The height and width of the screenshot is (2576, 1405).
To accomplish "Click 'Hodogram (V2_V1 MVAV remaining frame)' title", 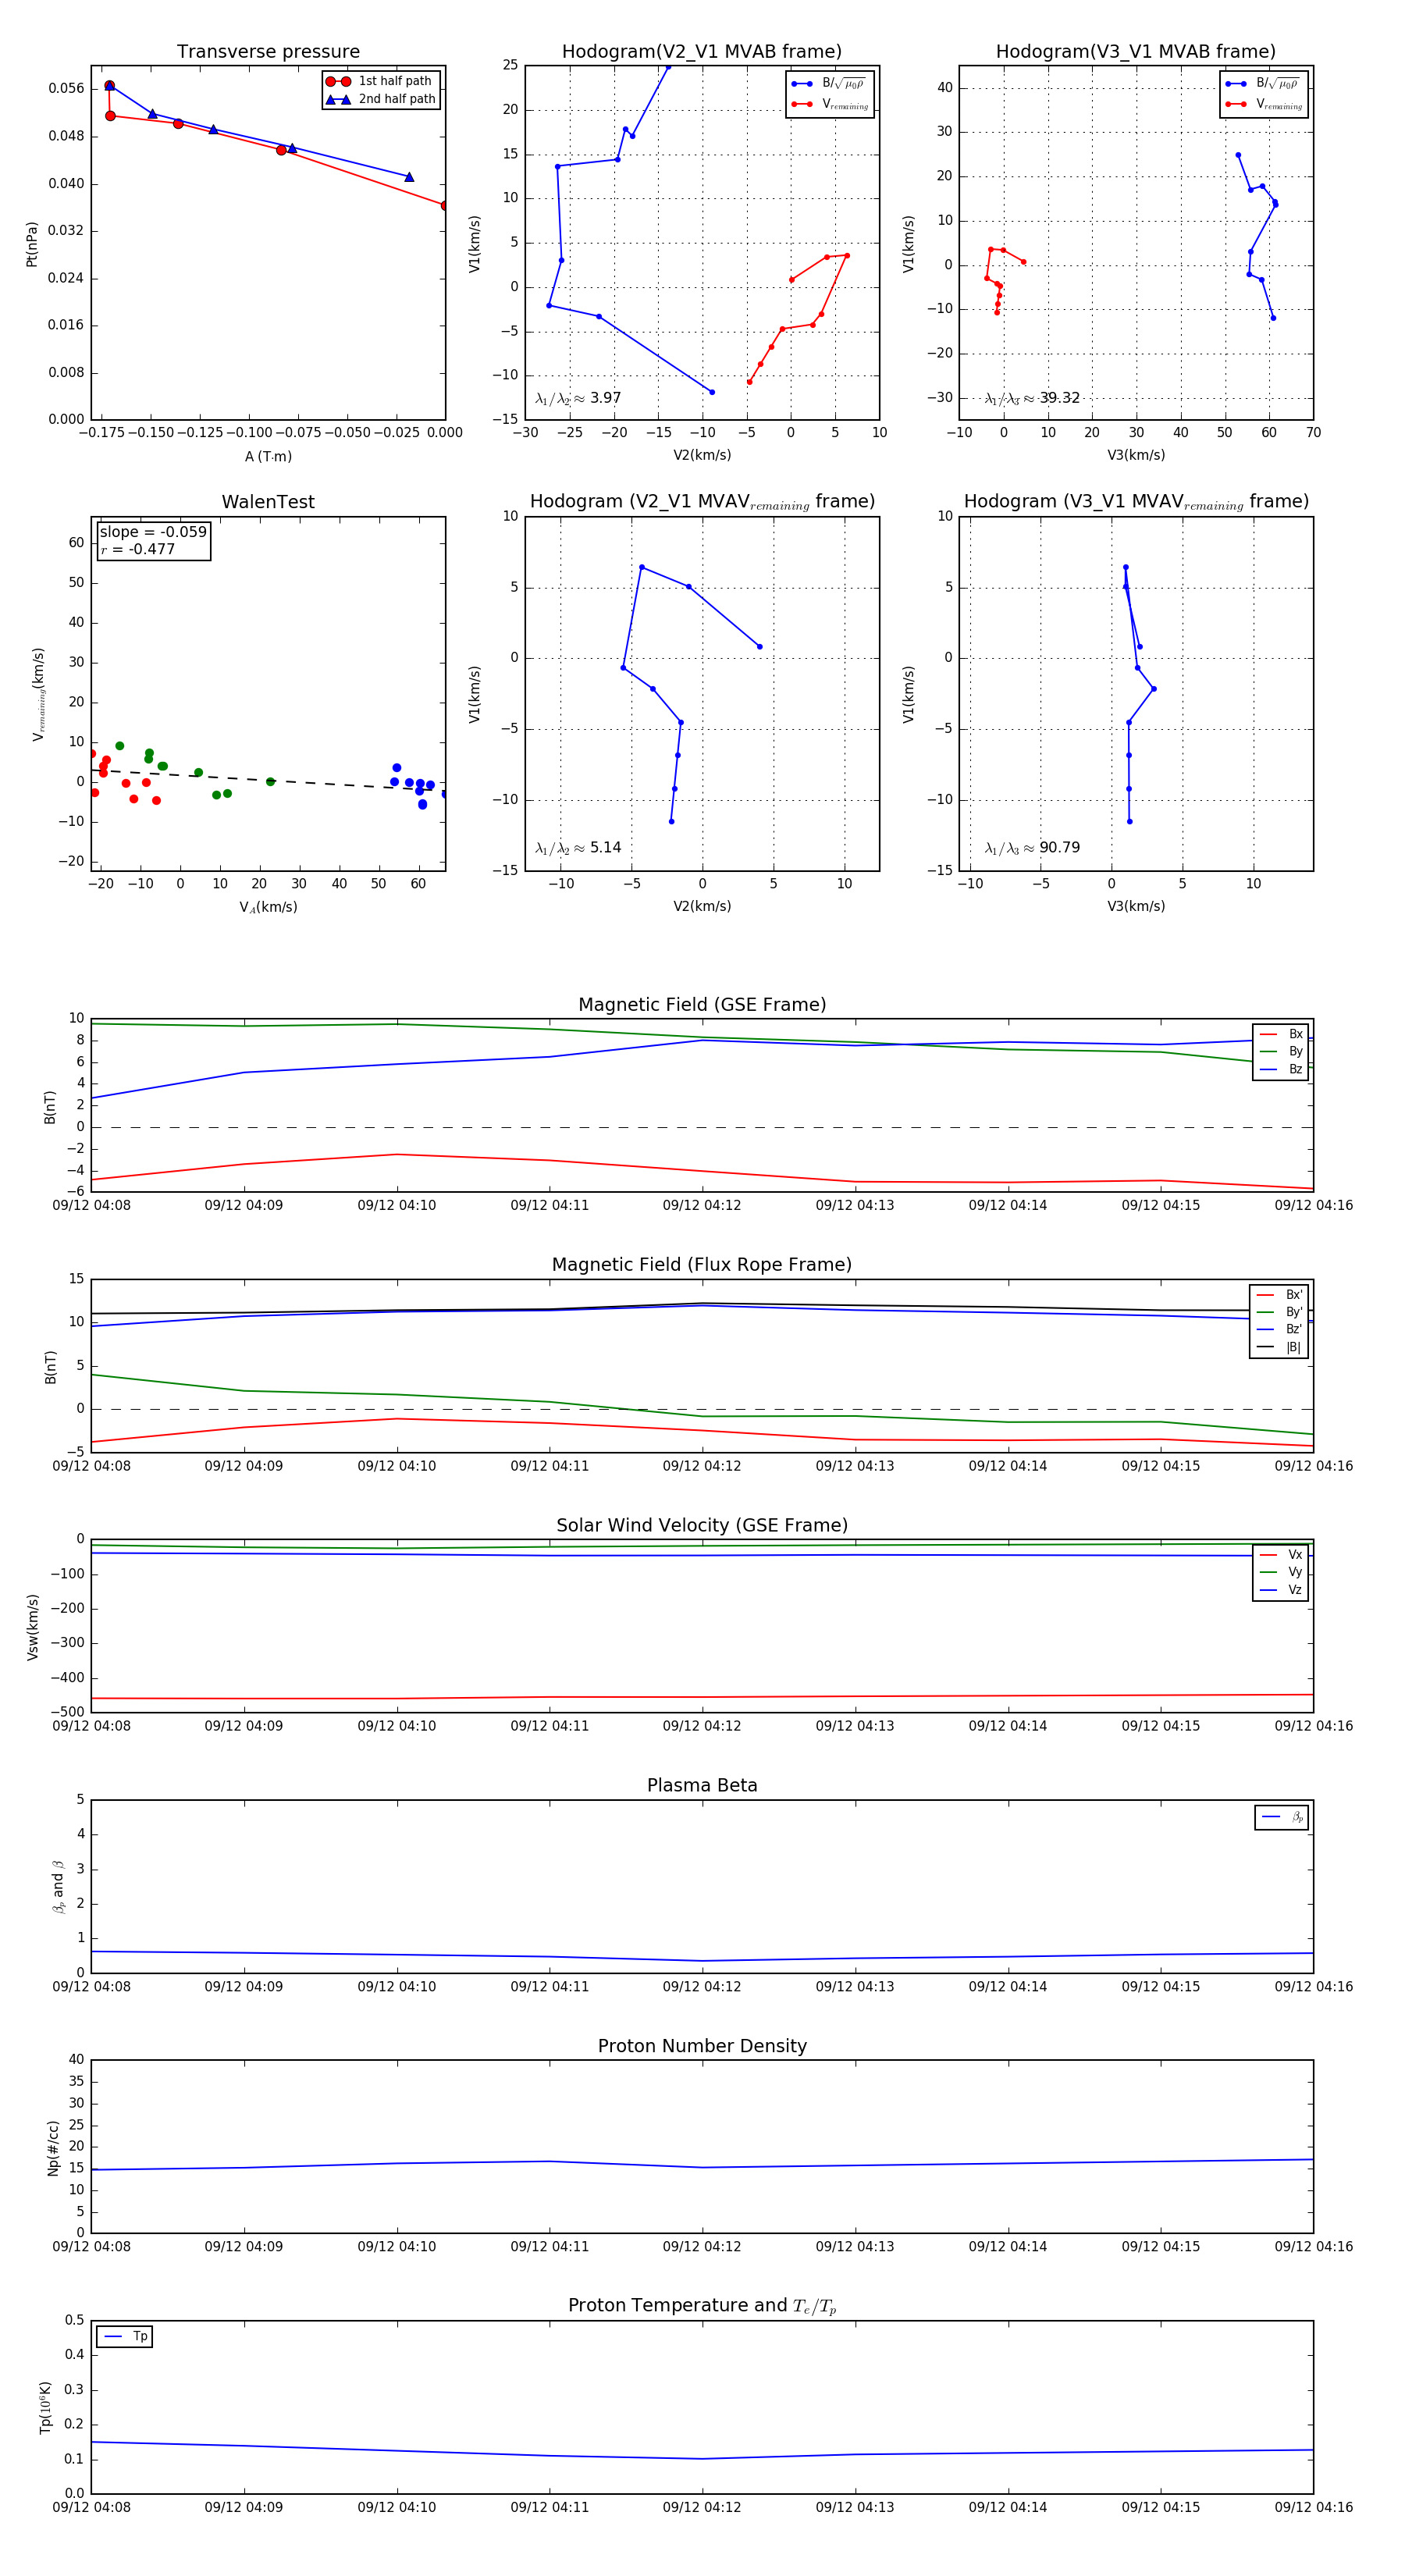I will (702, 501).
